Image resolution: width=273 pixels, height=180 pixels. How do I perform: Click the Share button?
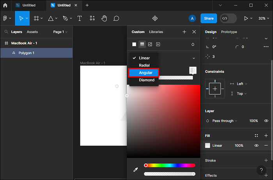[209, 18]
